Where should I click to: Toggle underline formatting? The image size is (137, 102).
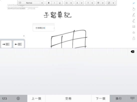tap(60, 3)
